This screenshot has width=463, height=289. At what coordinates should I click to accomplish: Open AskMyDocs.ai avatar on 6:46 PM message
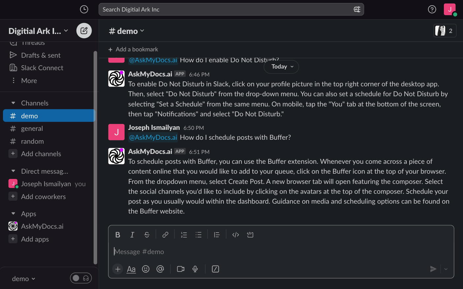(116, 78)
